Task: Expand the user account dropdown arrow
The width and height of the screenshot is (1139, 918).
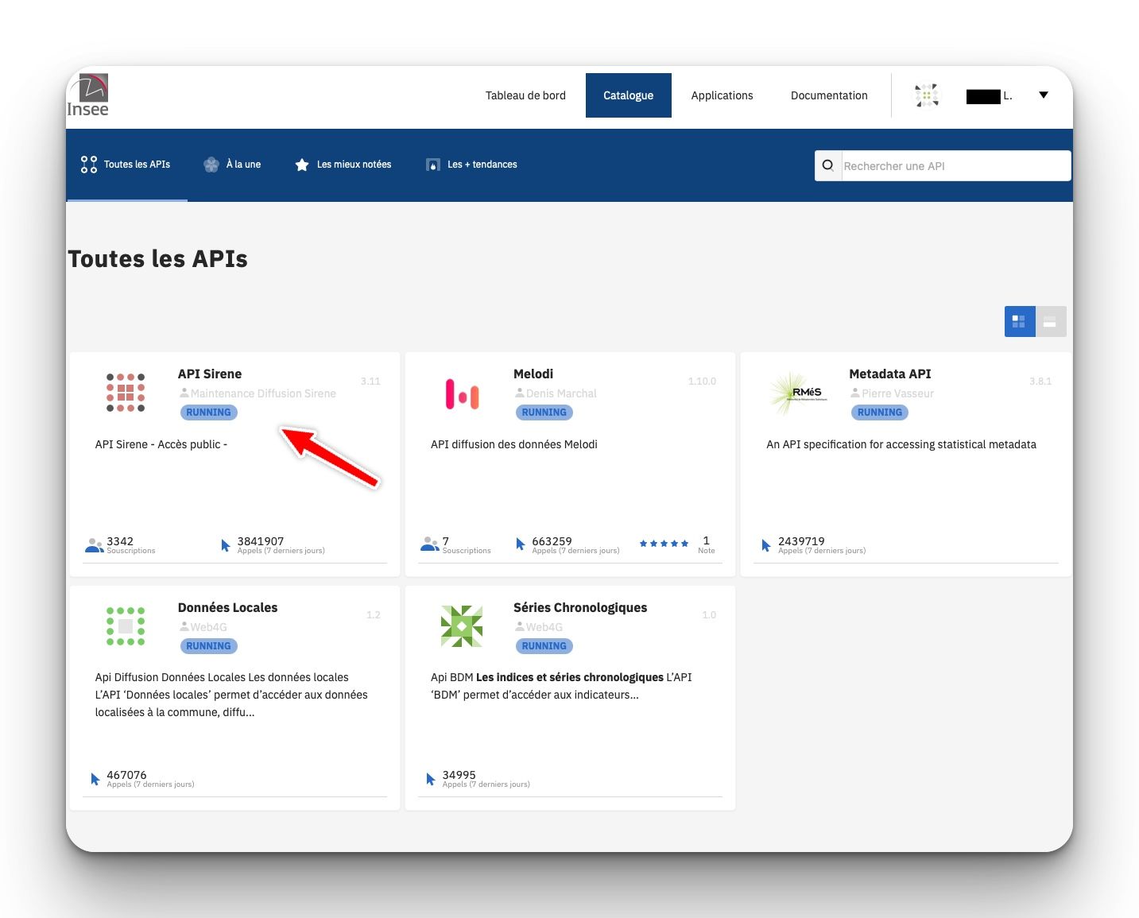Action: [x=1044, y=95]
